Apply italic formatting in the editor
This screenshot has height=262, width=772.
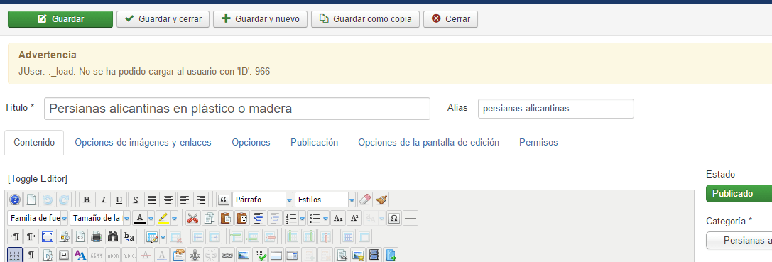click(104, 200)
